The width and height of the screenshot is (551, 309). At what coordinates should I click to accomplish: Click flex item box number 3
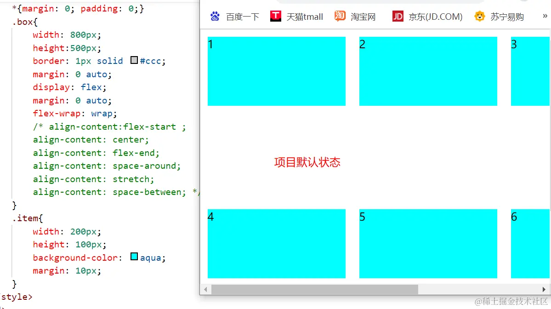click(530, 71)
